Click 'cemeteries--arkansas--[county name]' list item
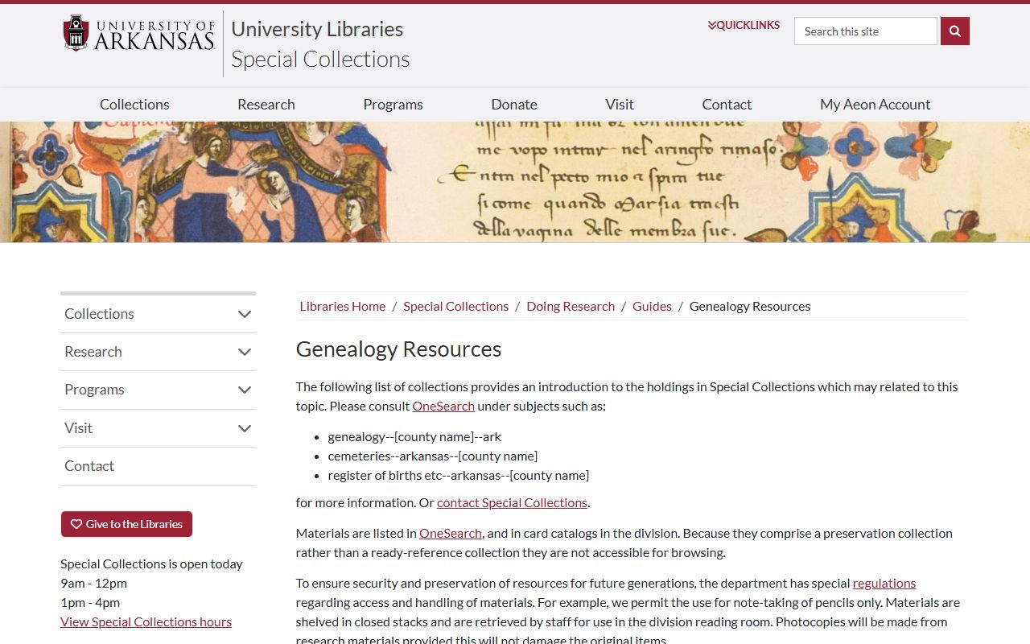 click(x=433, y=456)
